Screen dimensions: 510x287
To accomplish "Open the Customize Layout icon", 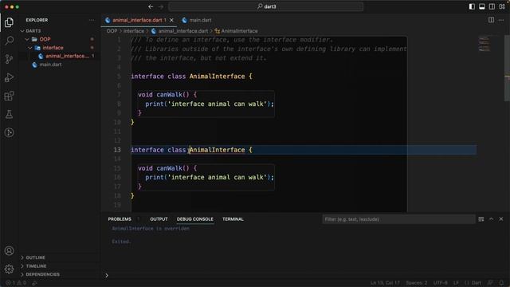I will (502, 6).
